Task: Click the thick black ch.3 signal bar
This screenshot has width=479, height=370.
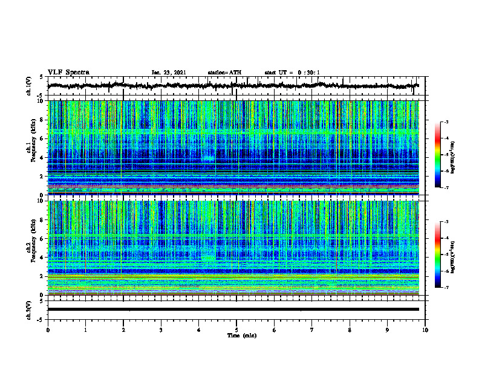Action: (233, 310)
